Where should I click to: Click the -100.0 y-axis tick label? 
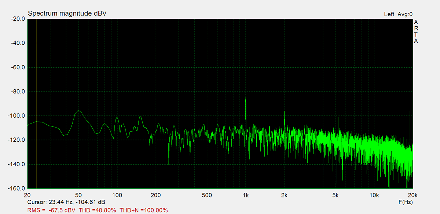point(16,116)
